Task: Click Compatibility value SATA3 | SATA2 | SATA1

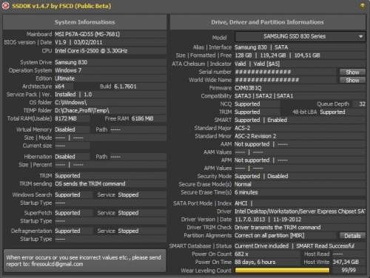Action: [263, 96]
